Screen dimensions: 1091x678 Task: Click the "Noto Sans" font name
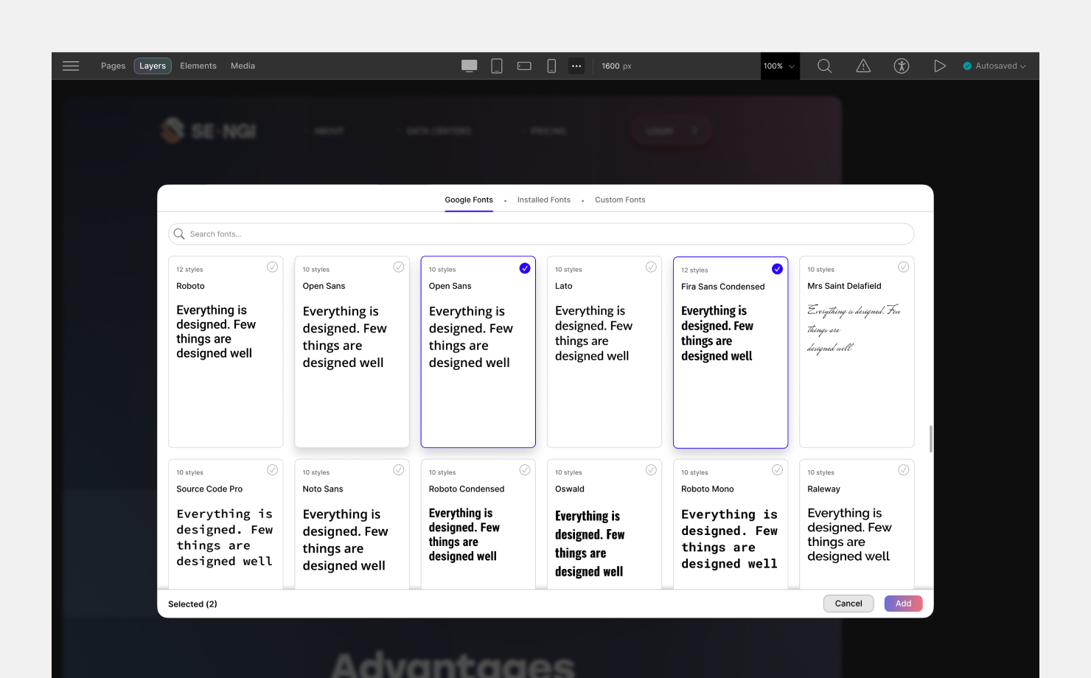point(323,489)
